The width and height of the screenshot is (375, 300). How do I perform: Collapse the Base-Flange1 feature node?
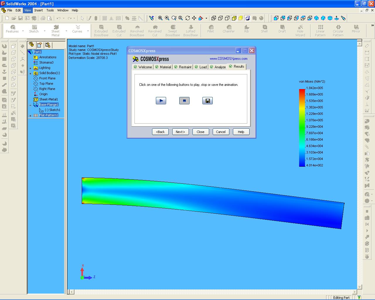pos(30,105)
